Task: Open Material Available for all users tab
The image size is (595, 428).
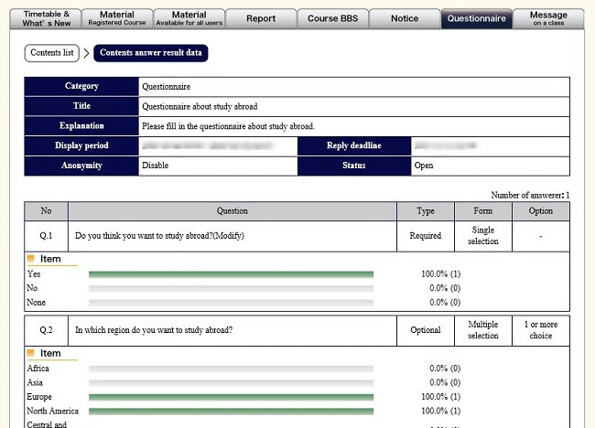Action: (x=189, y=18)
